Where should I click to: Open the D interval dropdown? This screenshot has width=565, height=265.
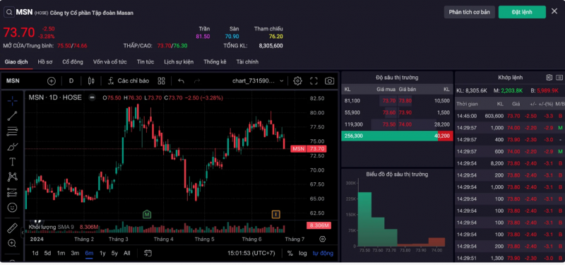pos(71,81)
